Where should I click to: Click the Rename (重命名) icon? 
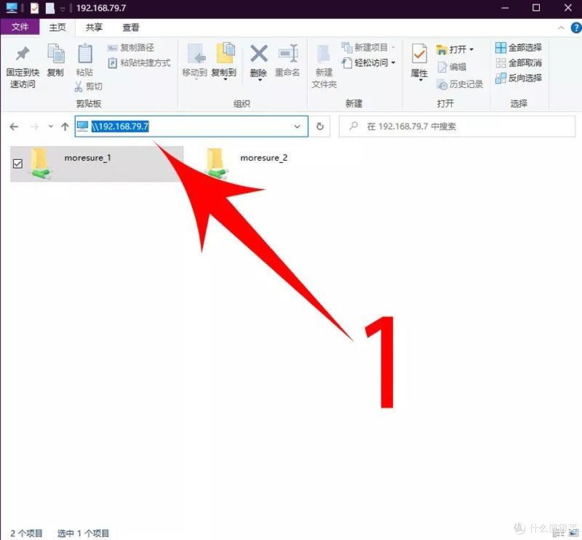(x=288, y=54)
